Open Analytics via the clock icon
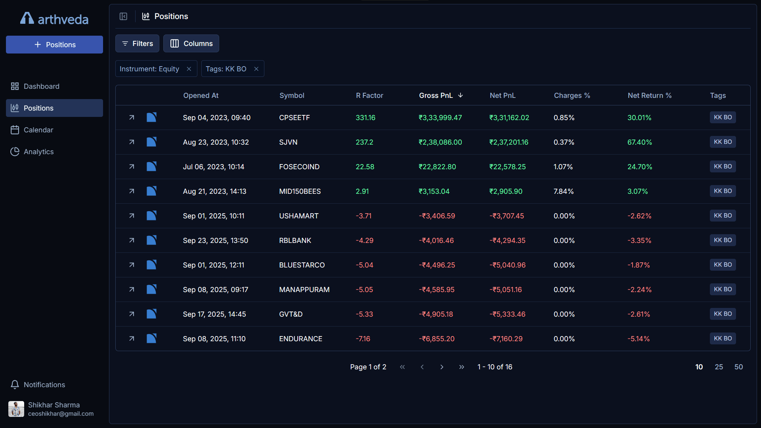The height and width of the screenshot is (428, 761). click(x=15, y=151)
